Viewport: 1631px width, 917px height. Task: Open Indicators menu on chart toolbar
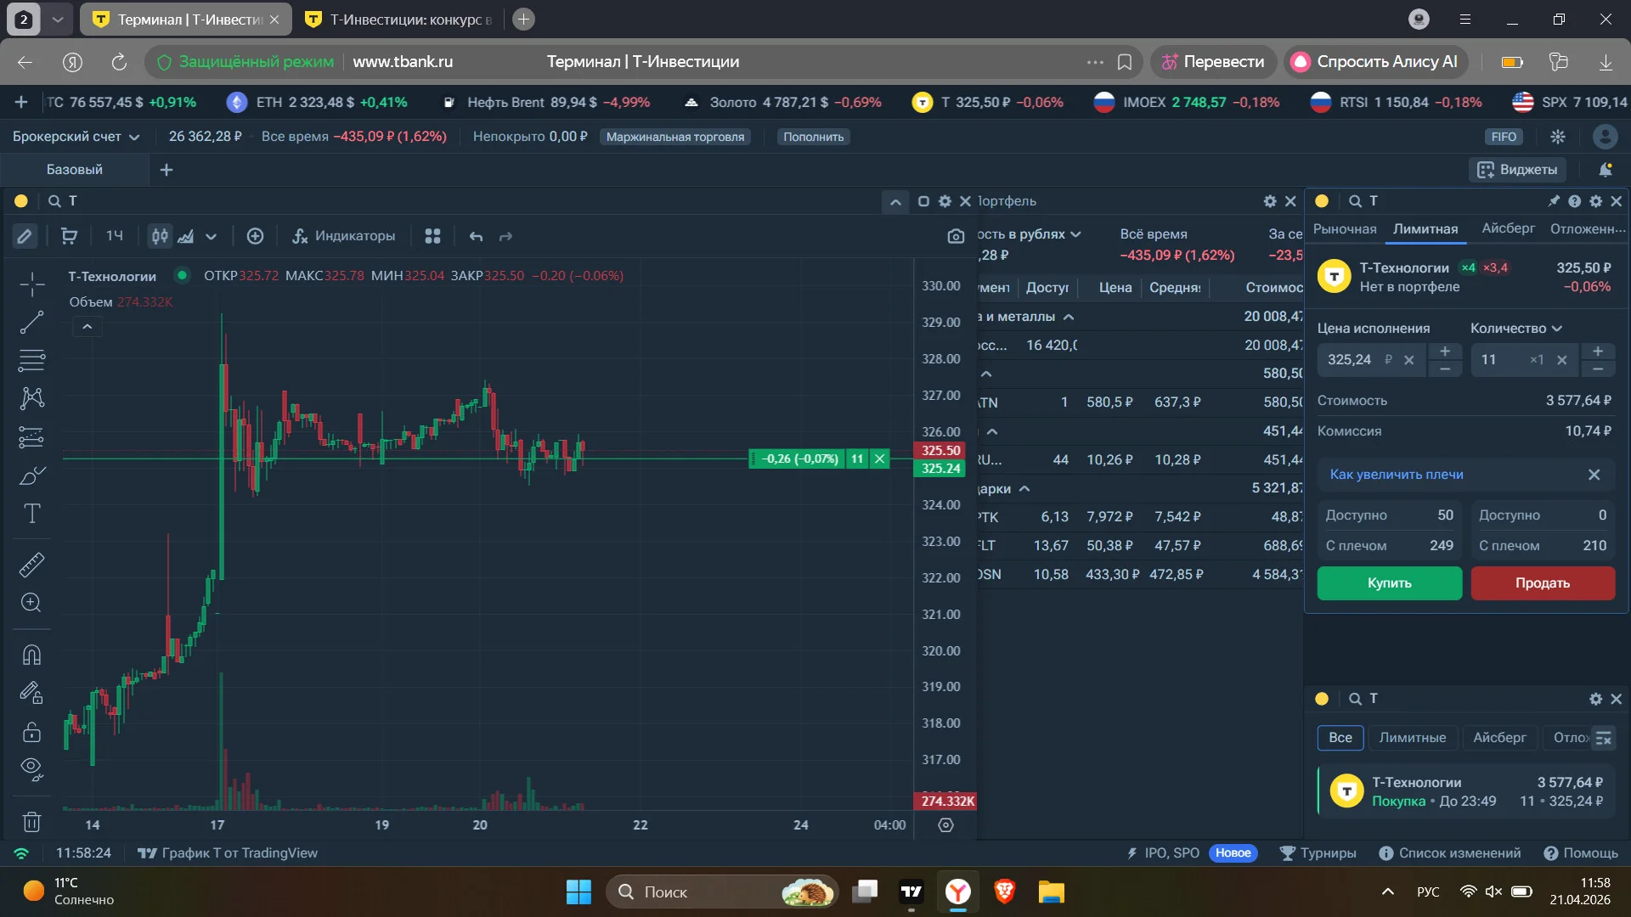click(343, 236)
